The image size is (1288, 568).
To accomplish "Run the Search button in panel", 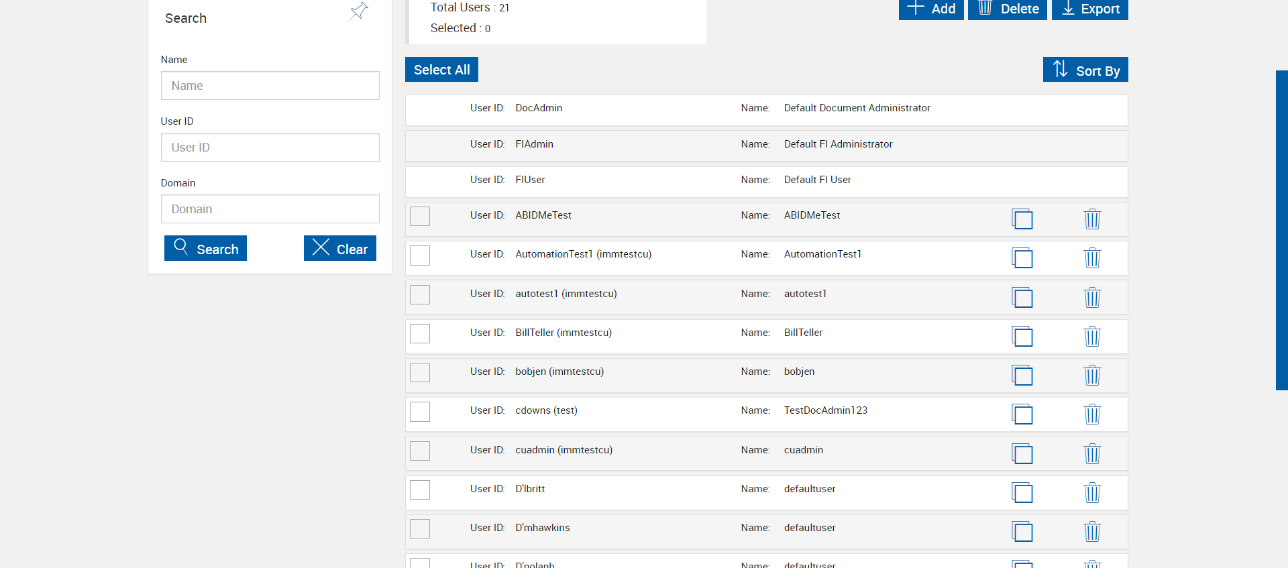I will [x=205, y=248].
